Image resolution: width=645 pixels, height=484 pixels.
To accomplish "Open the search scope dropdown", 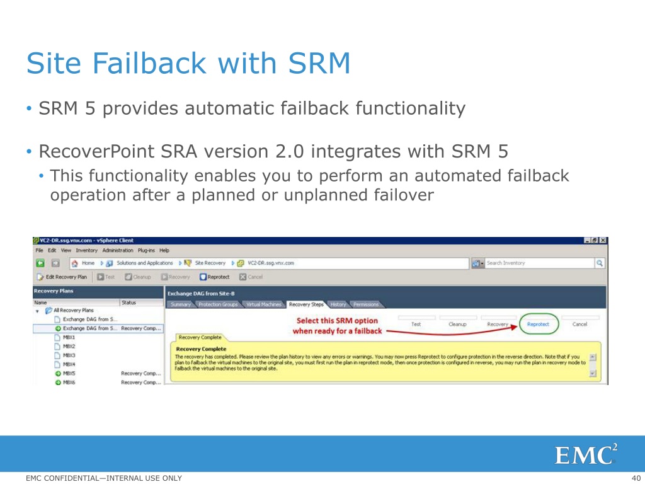I will [478, 263].
